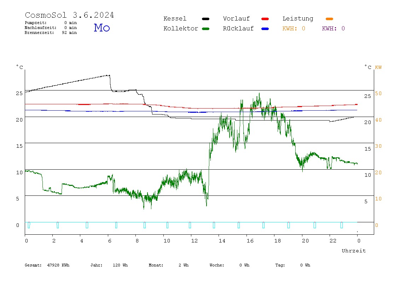Click the green Kollektor legend swatch
Screen dimensions: 406x287
point(205,29)
